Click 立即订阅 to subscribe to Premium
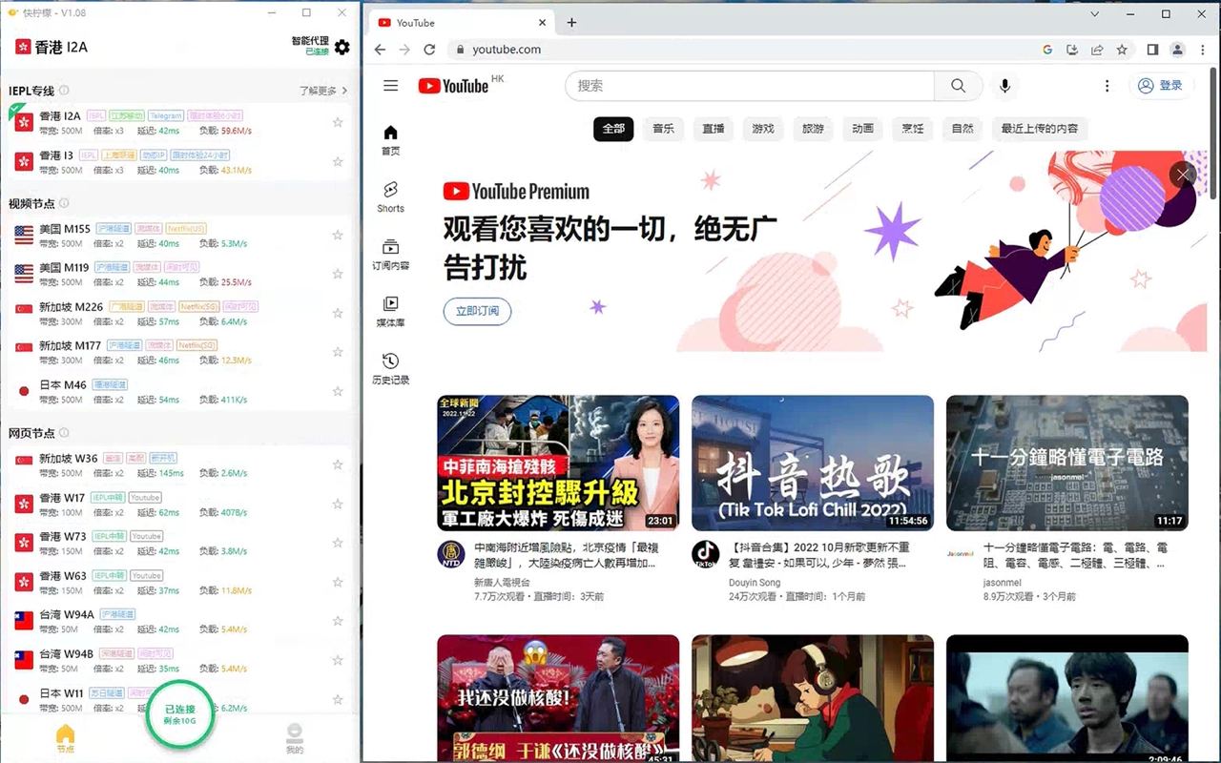The height and width of the screenshot is (763, 1221). [x=477, y=311]
